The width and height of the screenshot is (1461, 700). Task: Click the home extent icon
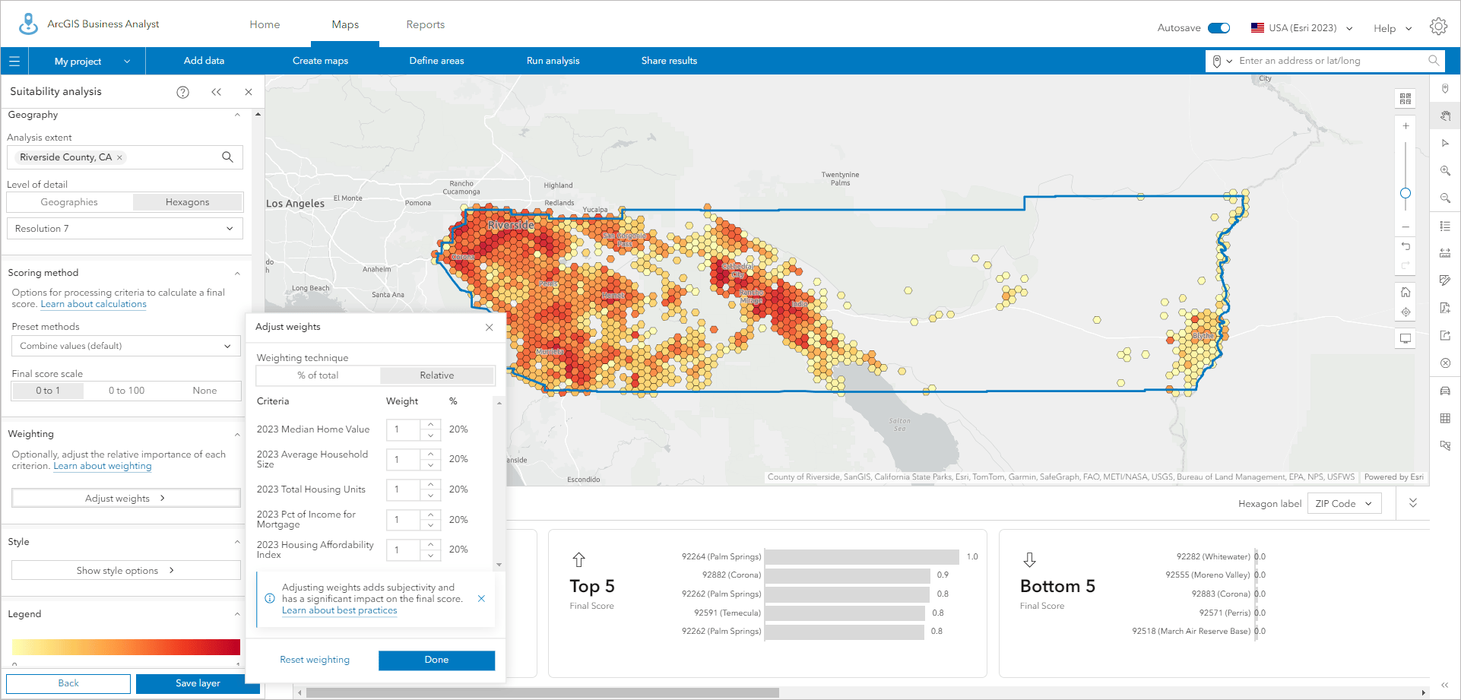coord(1406,291)
